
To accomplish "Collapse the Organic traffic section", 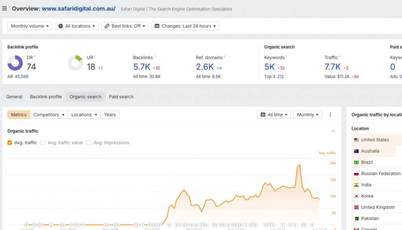I will pos(333,131).
